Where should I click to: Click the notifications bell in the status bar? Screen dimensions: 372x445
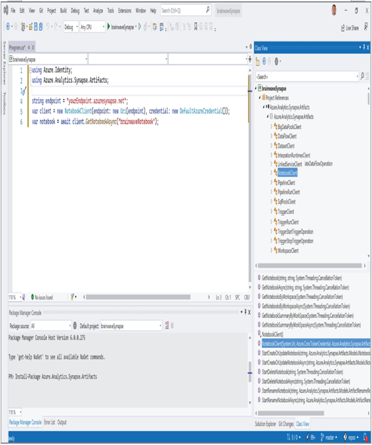point(366,437)
